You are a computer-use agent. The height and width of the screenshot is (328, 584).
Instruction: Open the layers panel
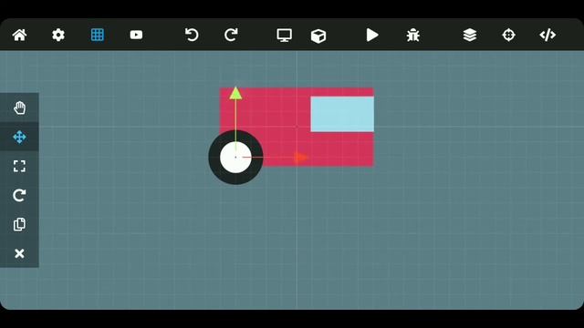(470, 35)
